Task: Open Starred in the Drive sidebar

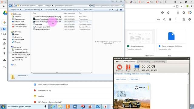Action: [4, 48]
